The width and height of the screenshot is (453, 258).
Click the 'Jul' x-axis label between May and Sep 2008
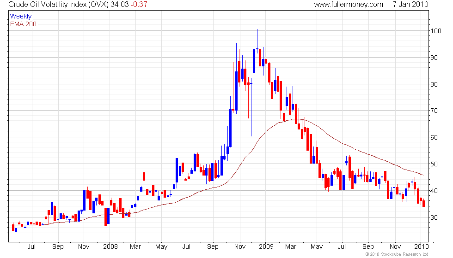point(187,247)
